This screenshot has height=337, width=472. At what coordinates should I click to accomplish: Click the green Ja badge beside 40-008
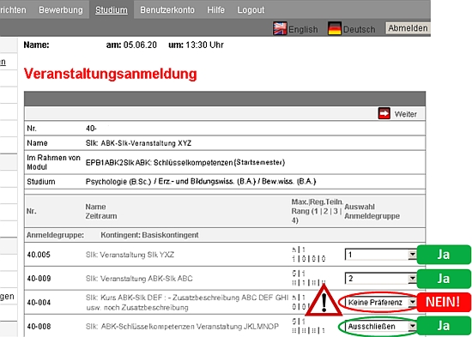[x=444, y=326]
